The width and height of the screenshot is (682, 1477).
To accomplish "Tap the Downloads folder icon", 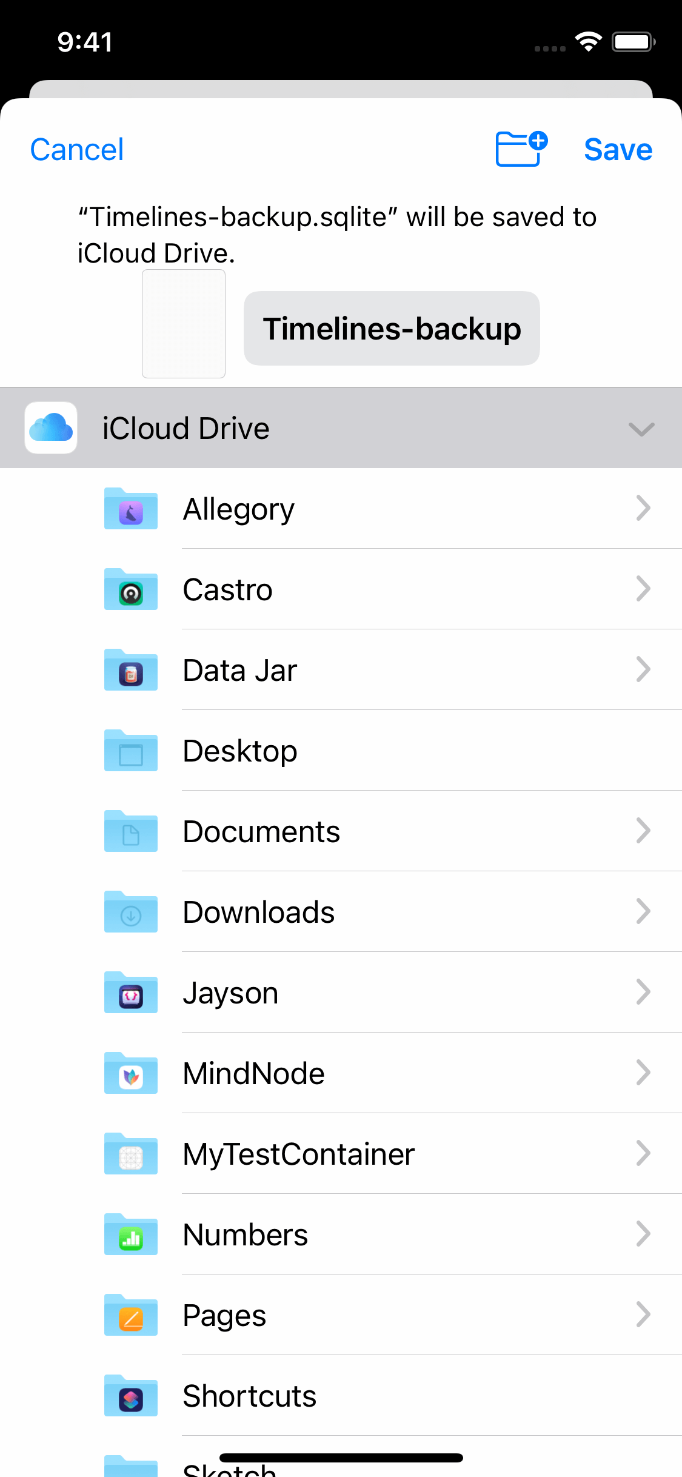I will 131,912.
